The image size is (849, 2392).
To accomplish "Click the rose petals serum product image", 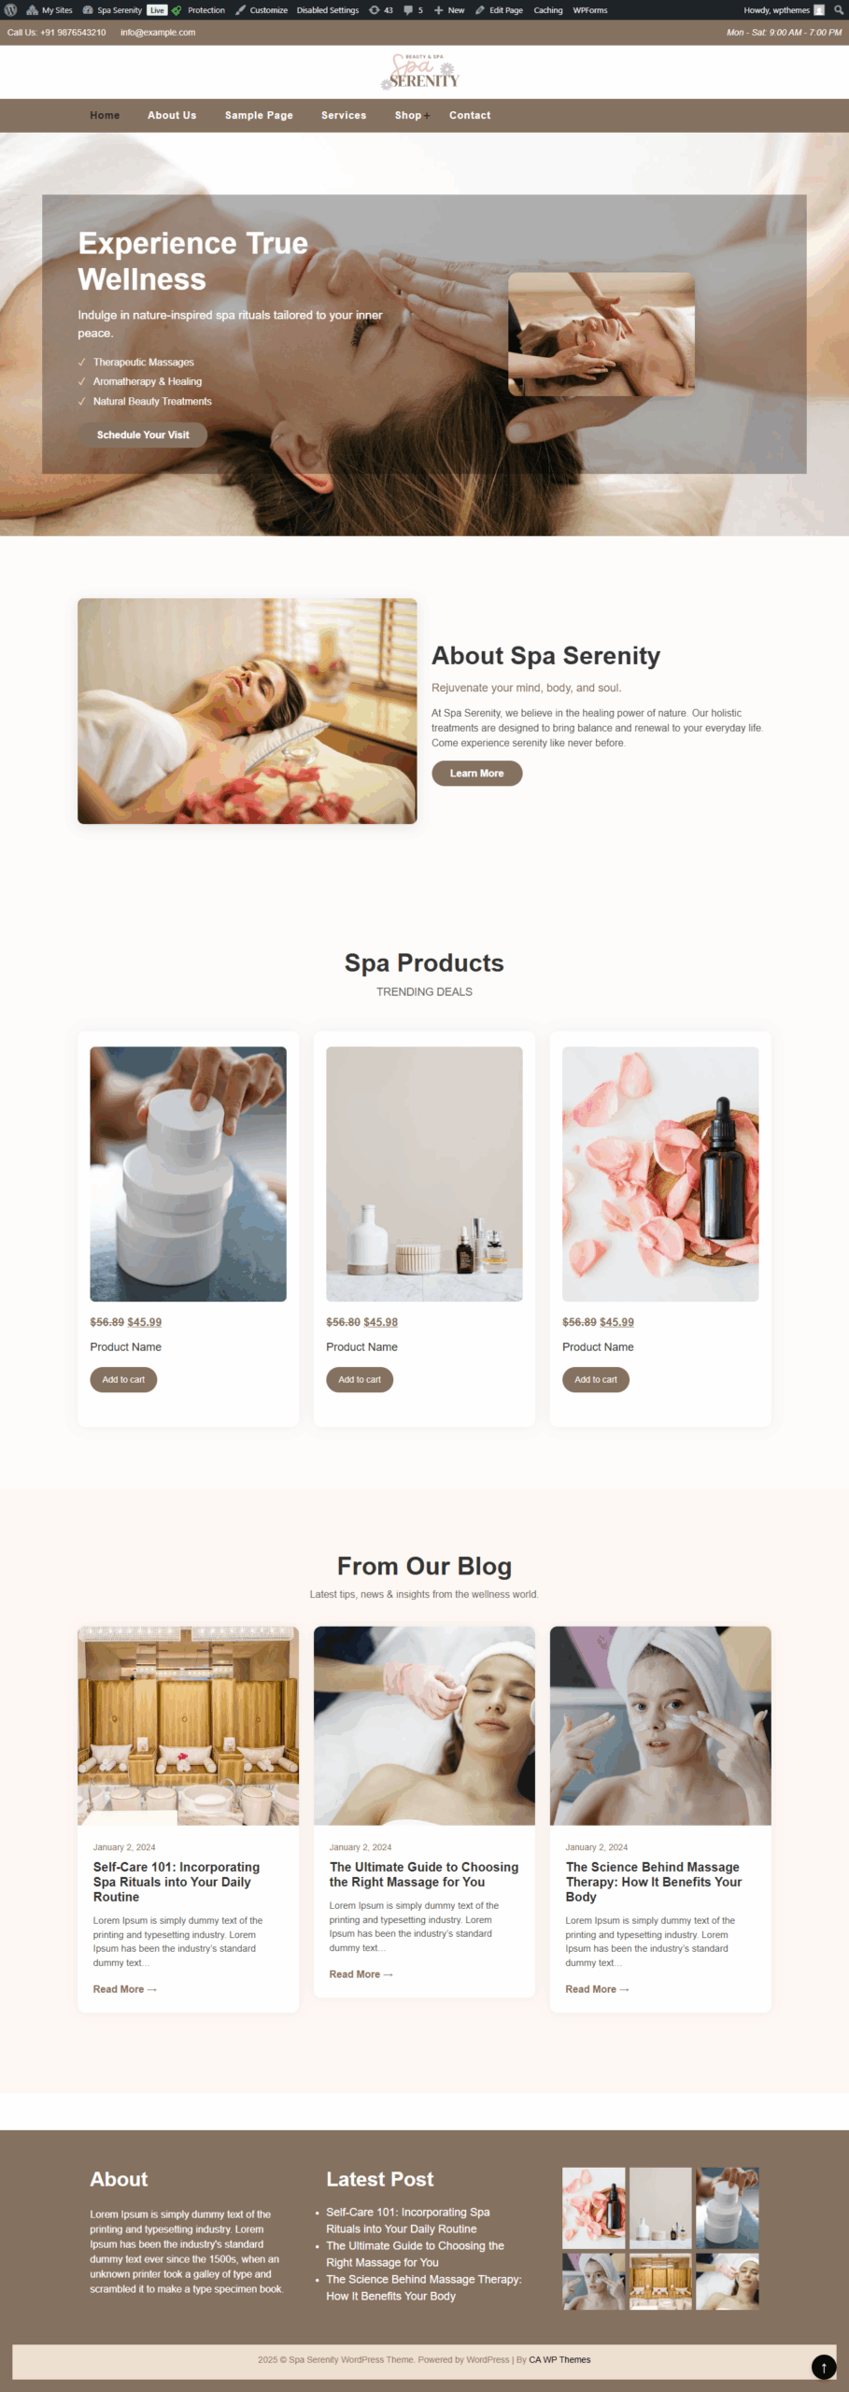I will pyautogui.click(x=660, y=1174).
